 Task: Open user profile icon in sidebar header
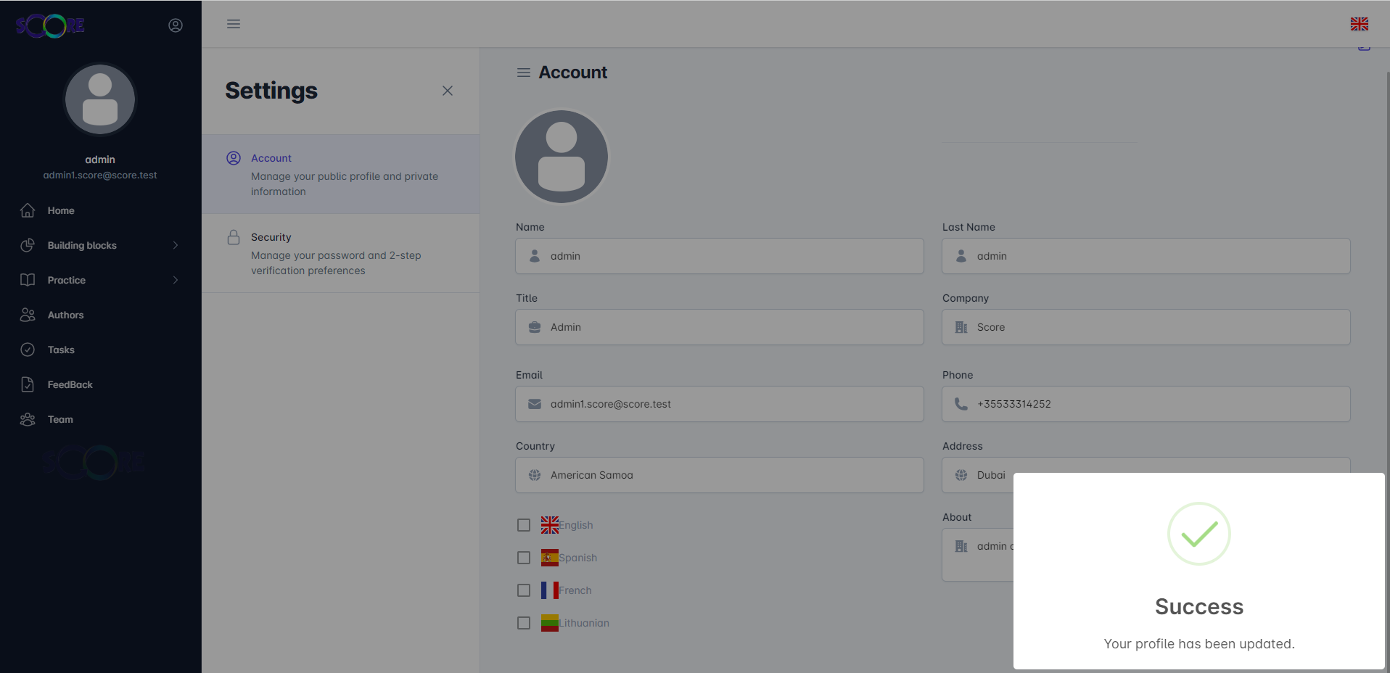point(176,25)
